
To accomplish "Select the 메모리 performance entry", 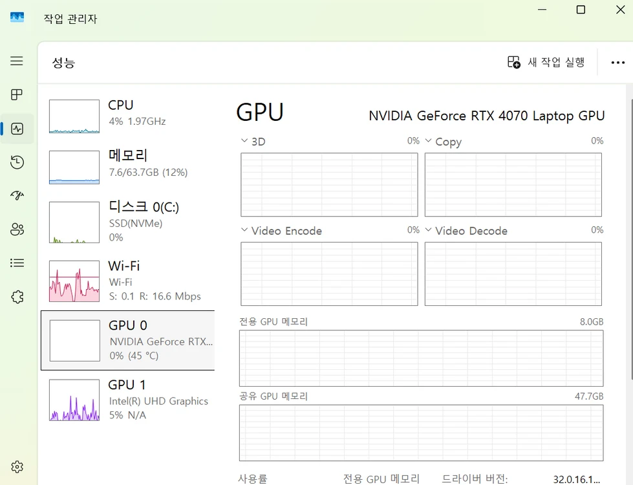I will tap(128, 167).
